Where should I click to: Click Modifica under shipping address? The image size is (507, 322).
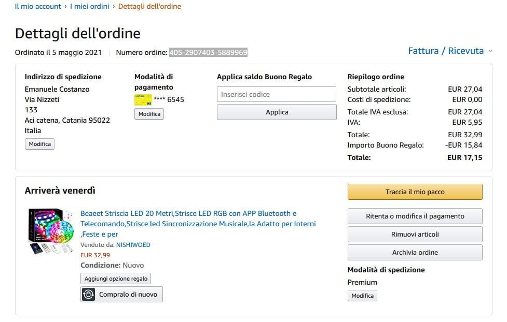click(39, 144)
